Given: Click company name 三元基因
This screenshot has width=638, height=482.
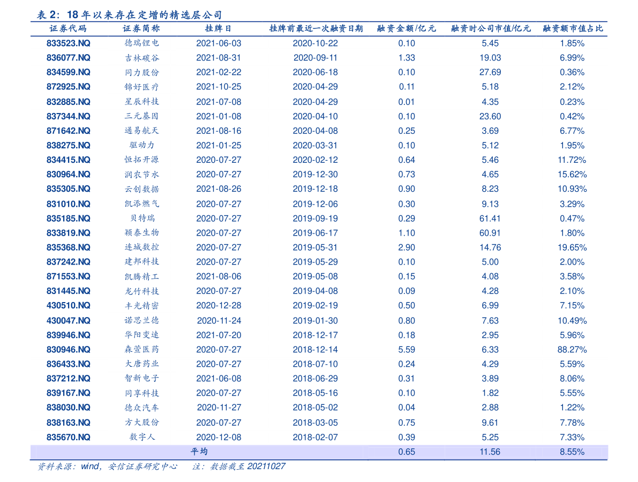Looking at the screenshot, I should click(x=141, y=116).
